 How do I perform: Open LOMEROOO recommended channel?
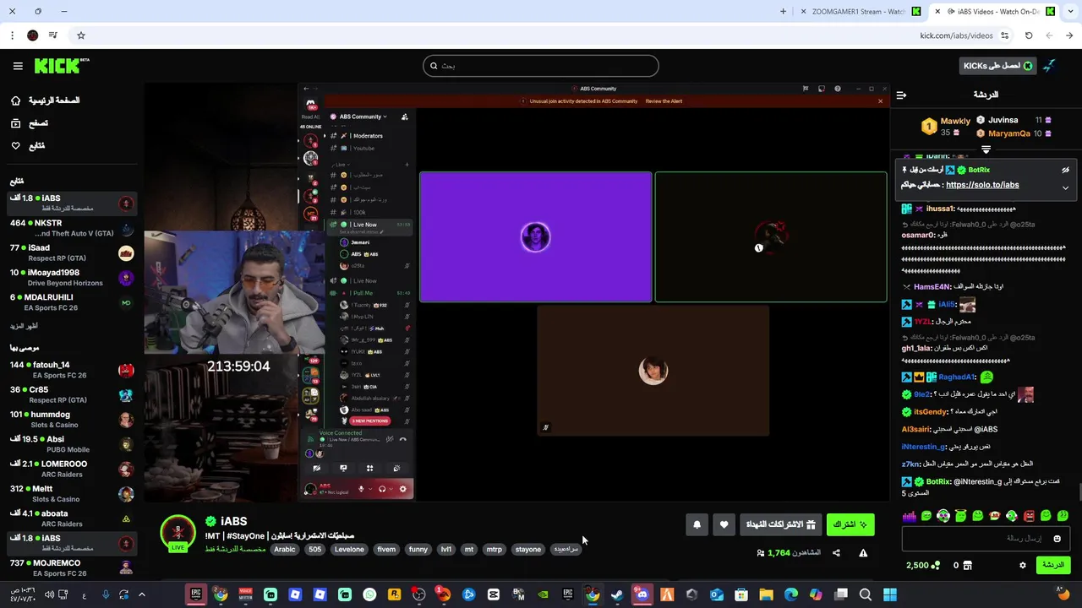tap(72, 469)
